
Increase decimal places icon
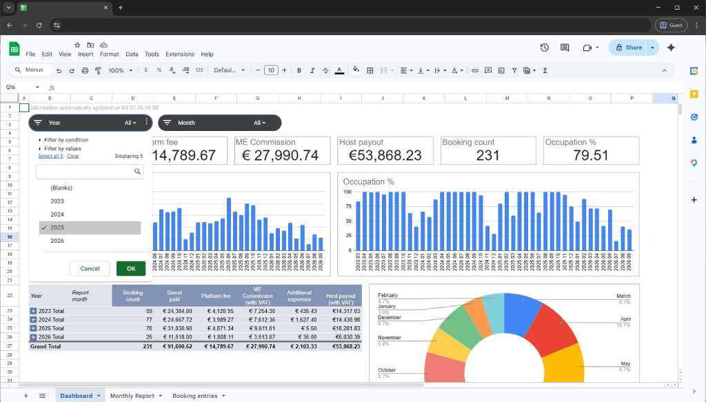point(185,70)
